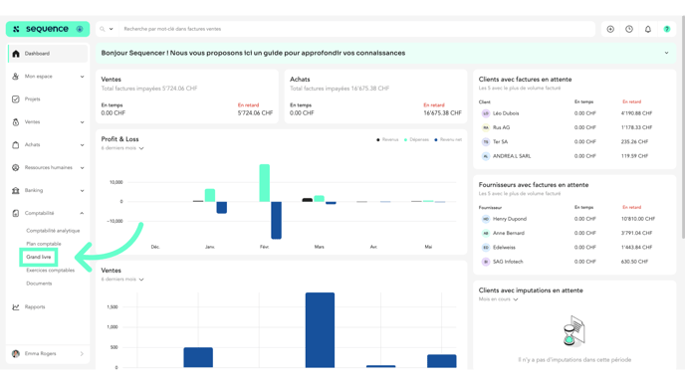Click the plus (add) icon in top bar
The height and width of the screenshot is (385, 685).
pyautogui.click(x=610, y=29)
